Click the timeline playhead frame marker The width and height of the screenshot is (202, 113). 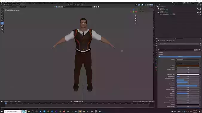tap(6, 103)
